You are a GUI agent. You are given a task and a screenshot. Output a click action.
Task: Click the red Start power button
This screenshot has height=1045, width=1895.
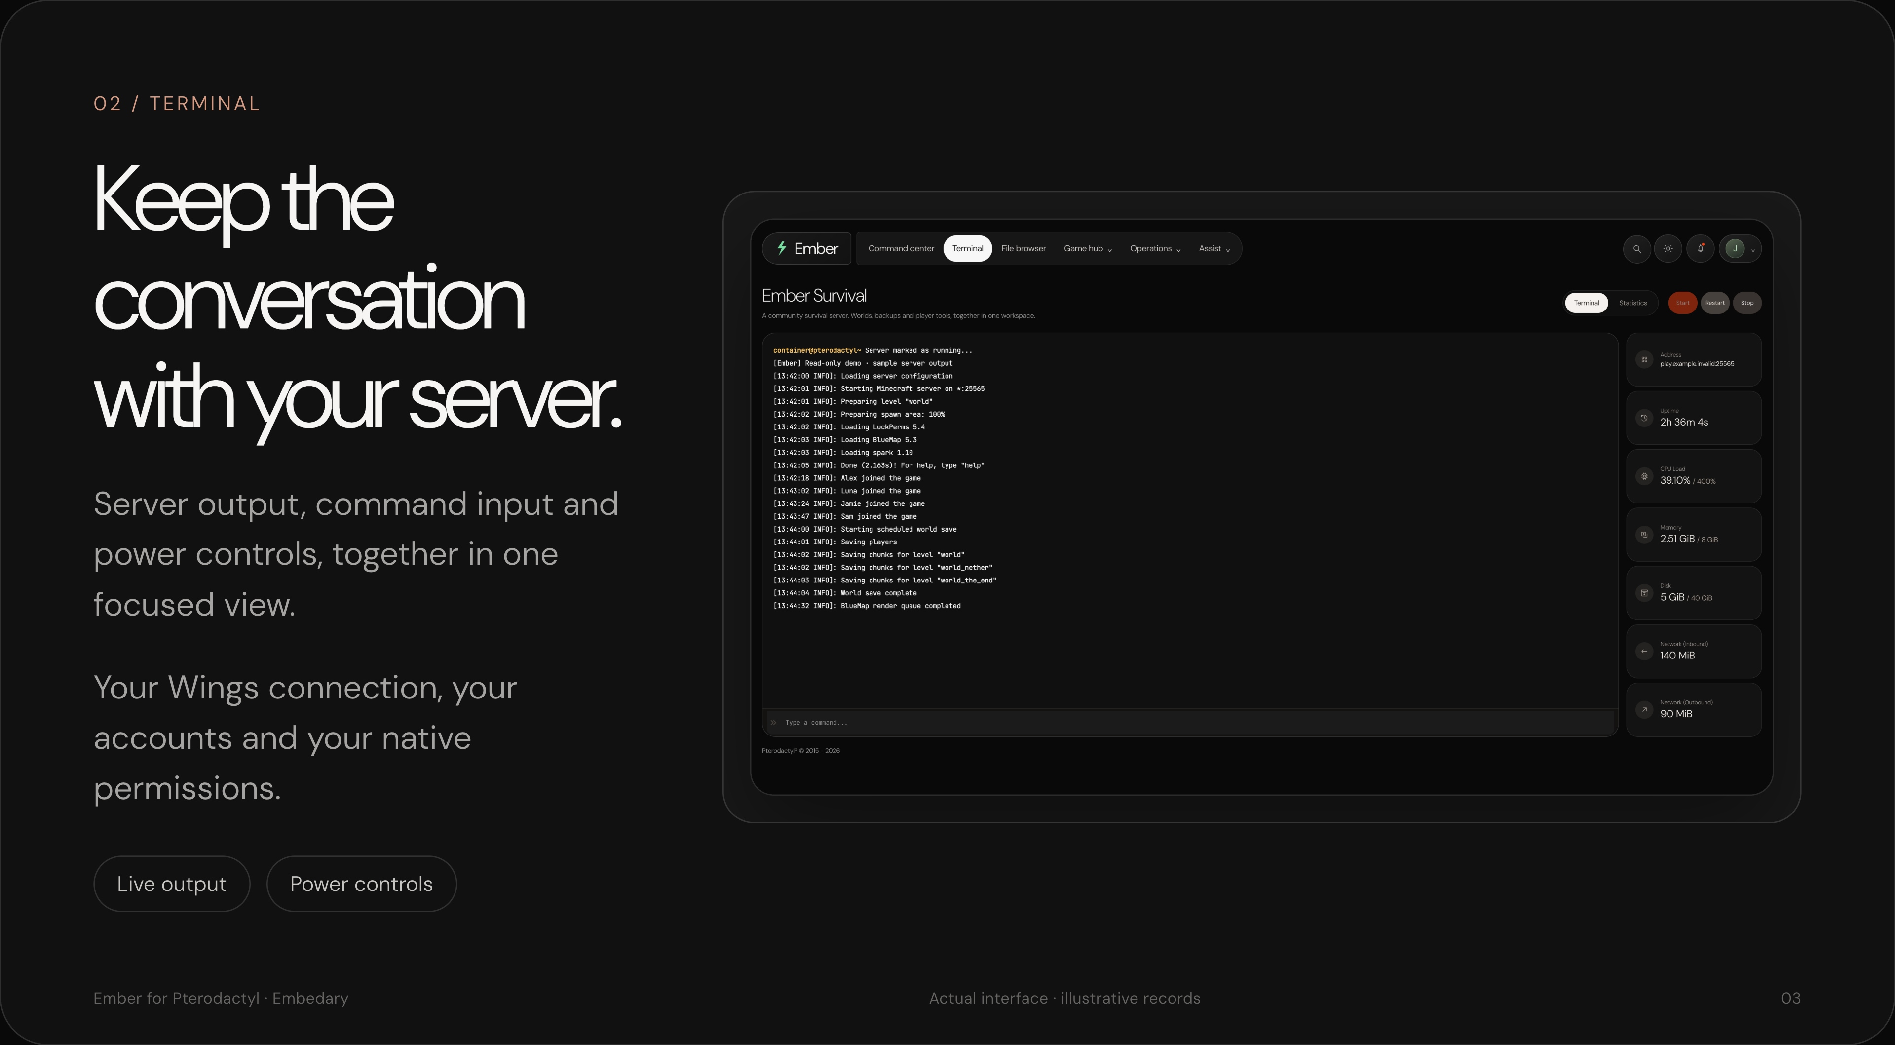[1682, 303]
